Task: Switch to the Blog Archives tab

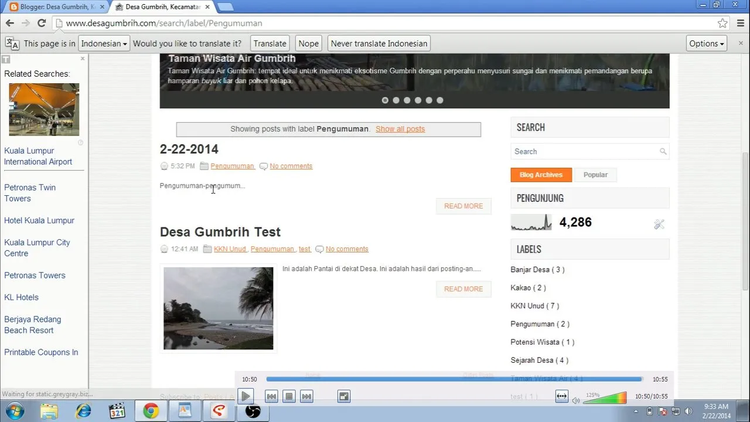Action: [541, 175]
